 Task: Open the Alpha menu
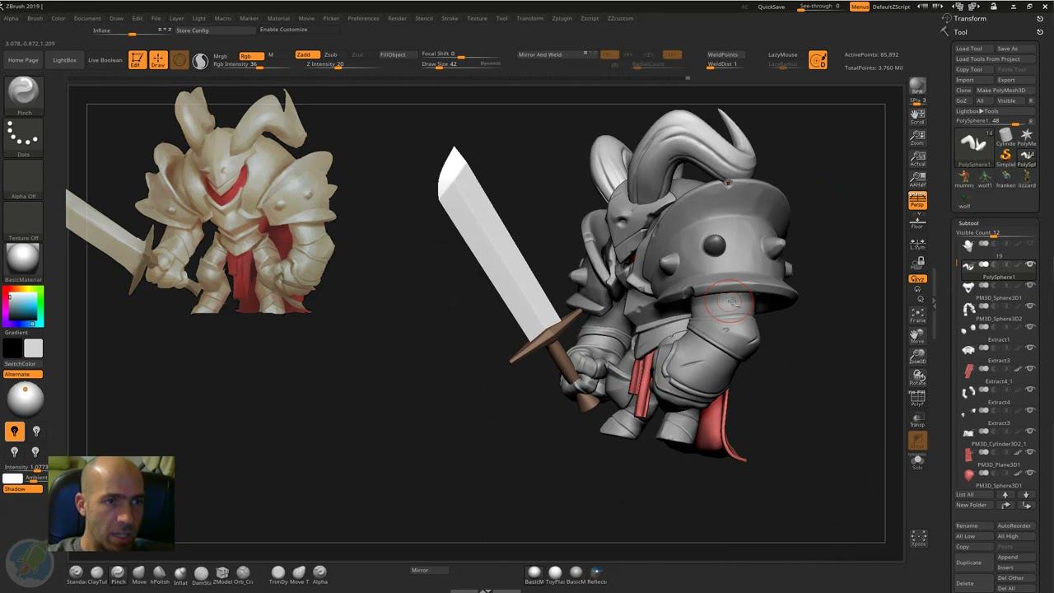coord(11,18)
